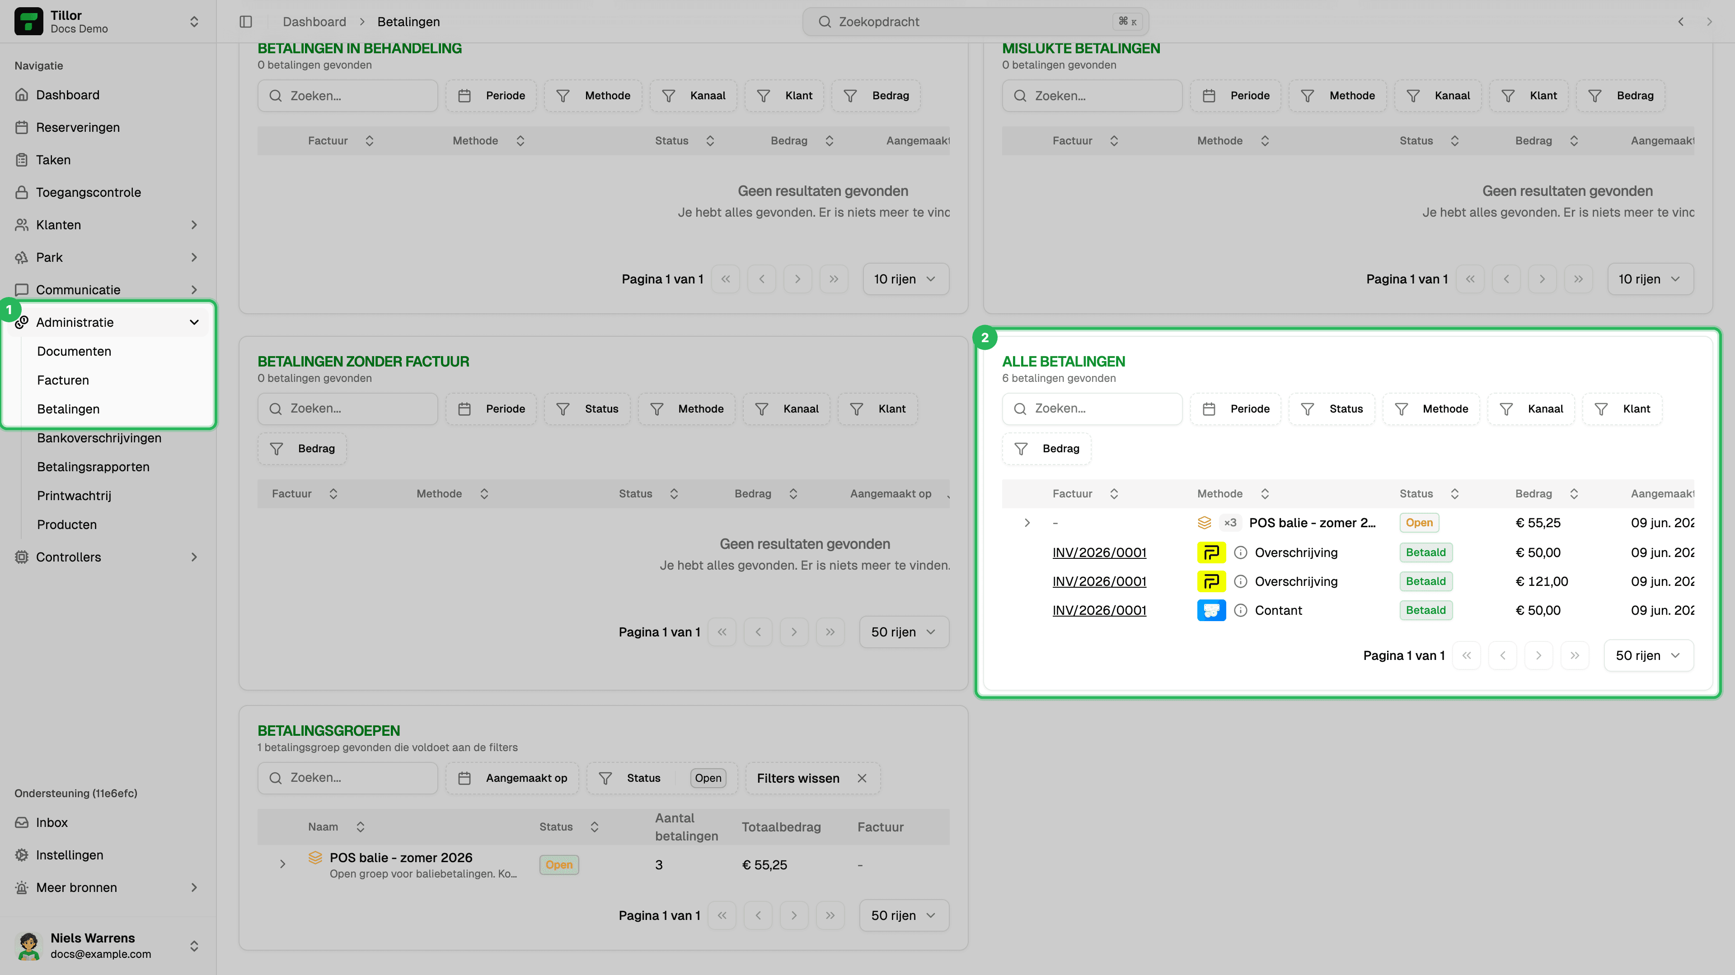This screenshot has width=1735, height=975.
Task: Open the Inbox
Action: (x=108, y=822)
